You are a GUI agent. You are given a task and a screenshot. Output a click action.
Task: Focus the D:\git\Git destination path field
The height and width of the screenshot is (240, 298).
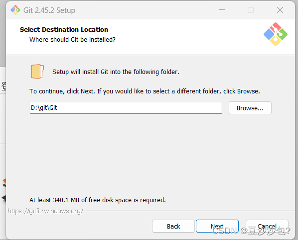coord(126,108)
